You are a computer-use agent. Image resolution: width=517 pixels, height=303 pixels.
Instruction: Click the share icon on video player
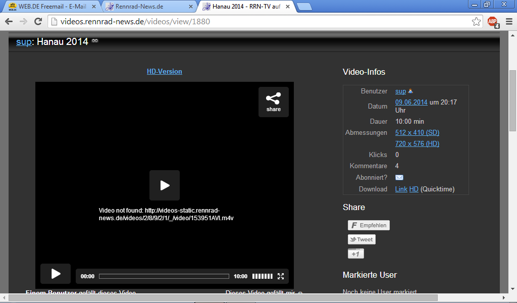click(273, 102)
